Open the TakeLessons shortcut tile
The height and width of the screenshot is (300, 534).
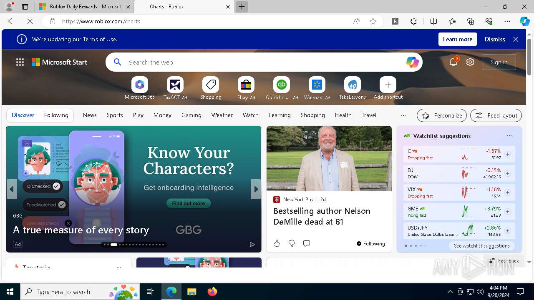click(353, 85)
